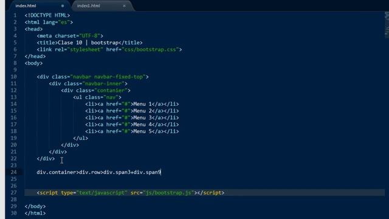Click the js/bootstrap.js src value
Image resolution: width=389 pixels, height=219 pixels.
pos(168,193)
